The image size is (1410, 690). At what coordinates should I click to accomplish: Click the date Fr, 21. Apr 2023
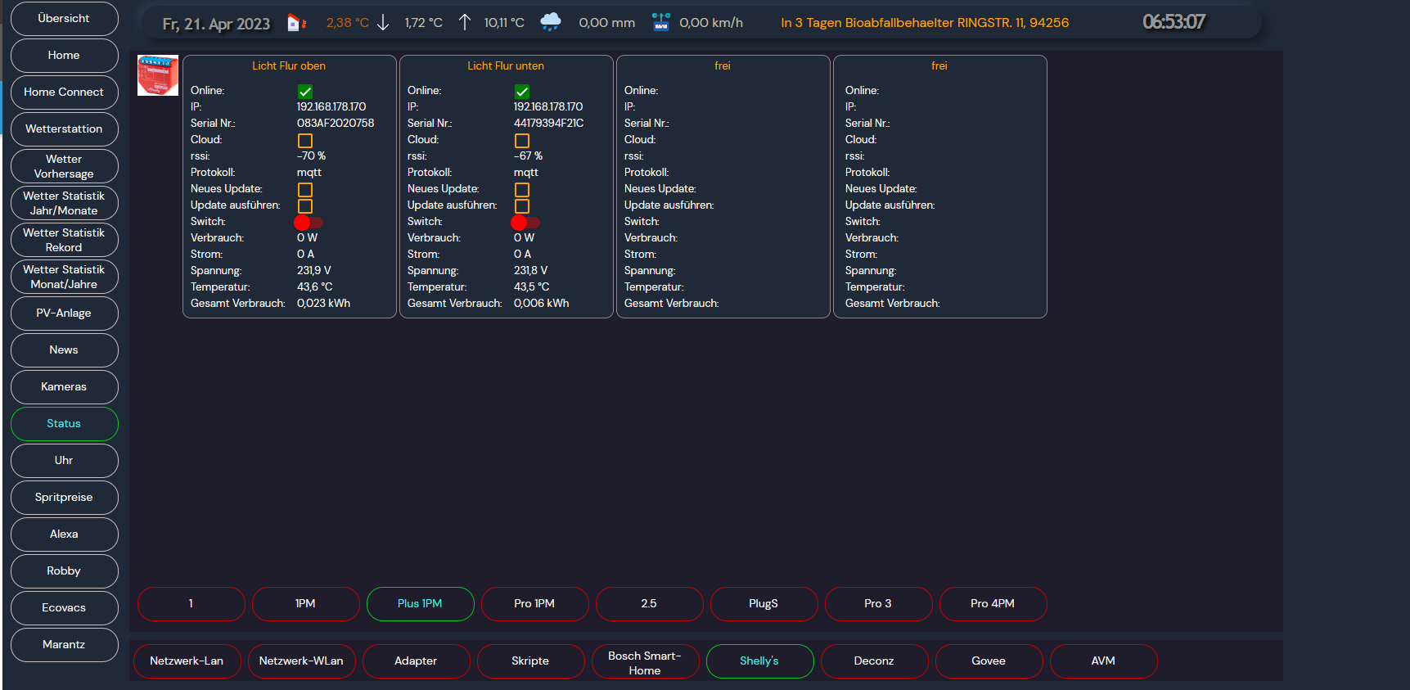pos(216,24)
